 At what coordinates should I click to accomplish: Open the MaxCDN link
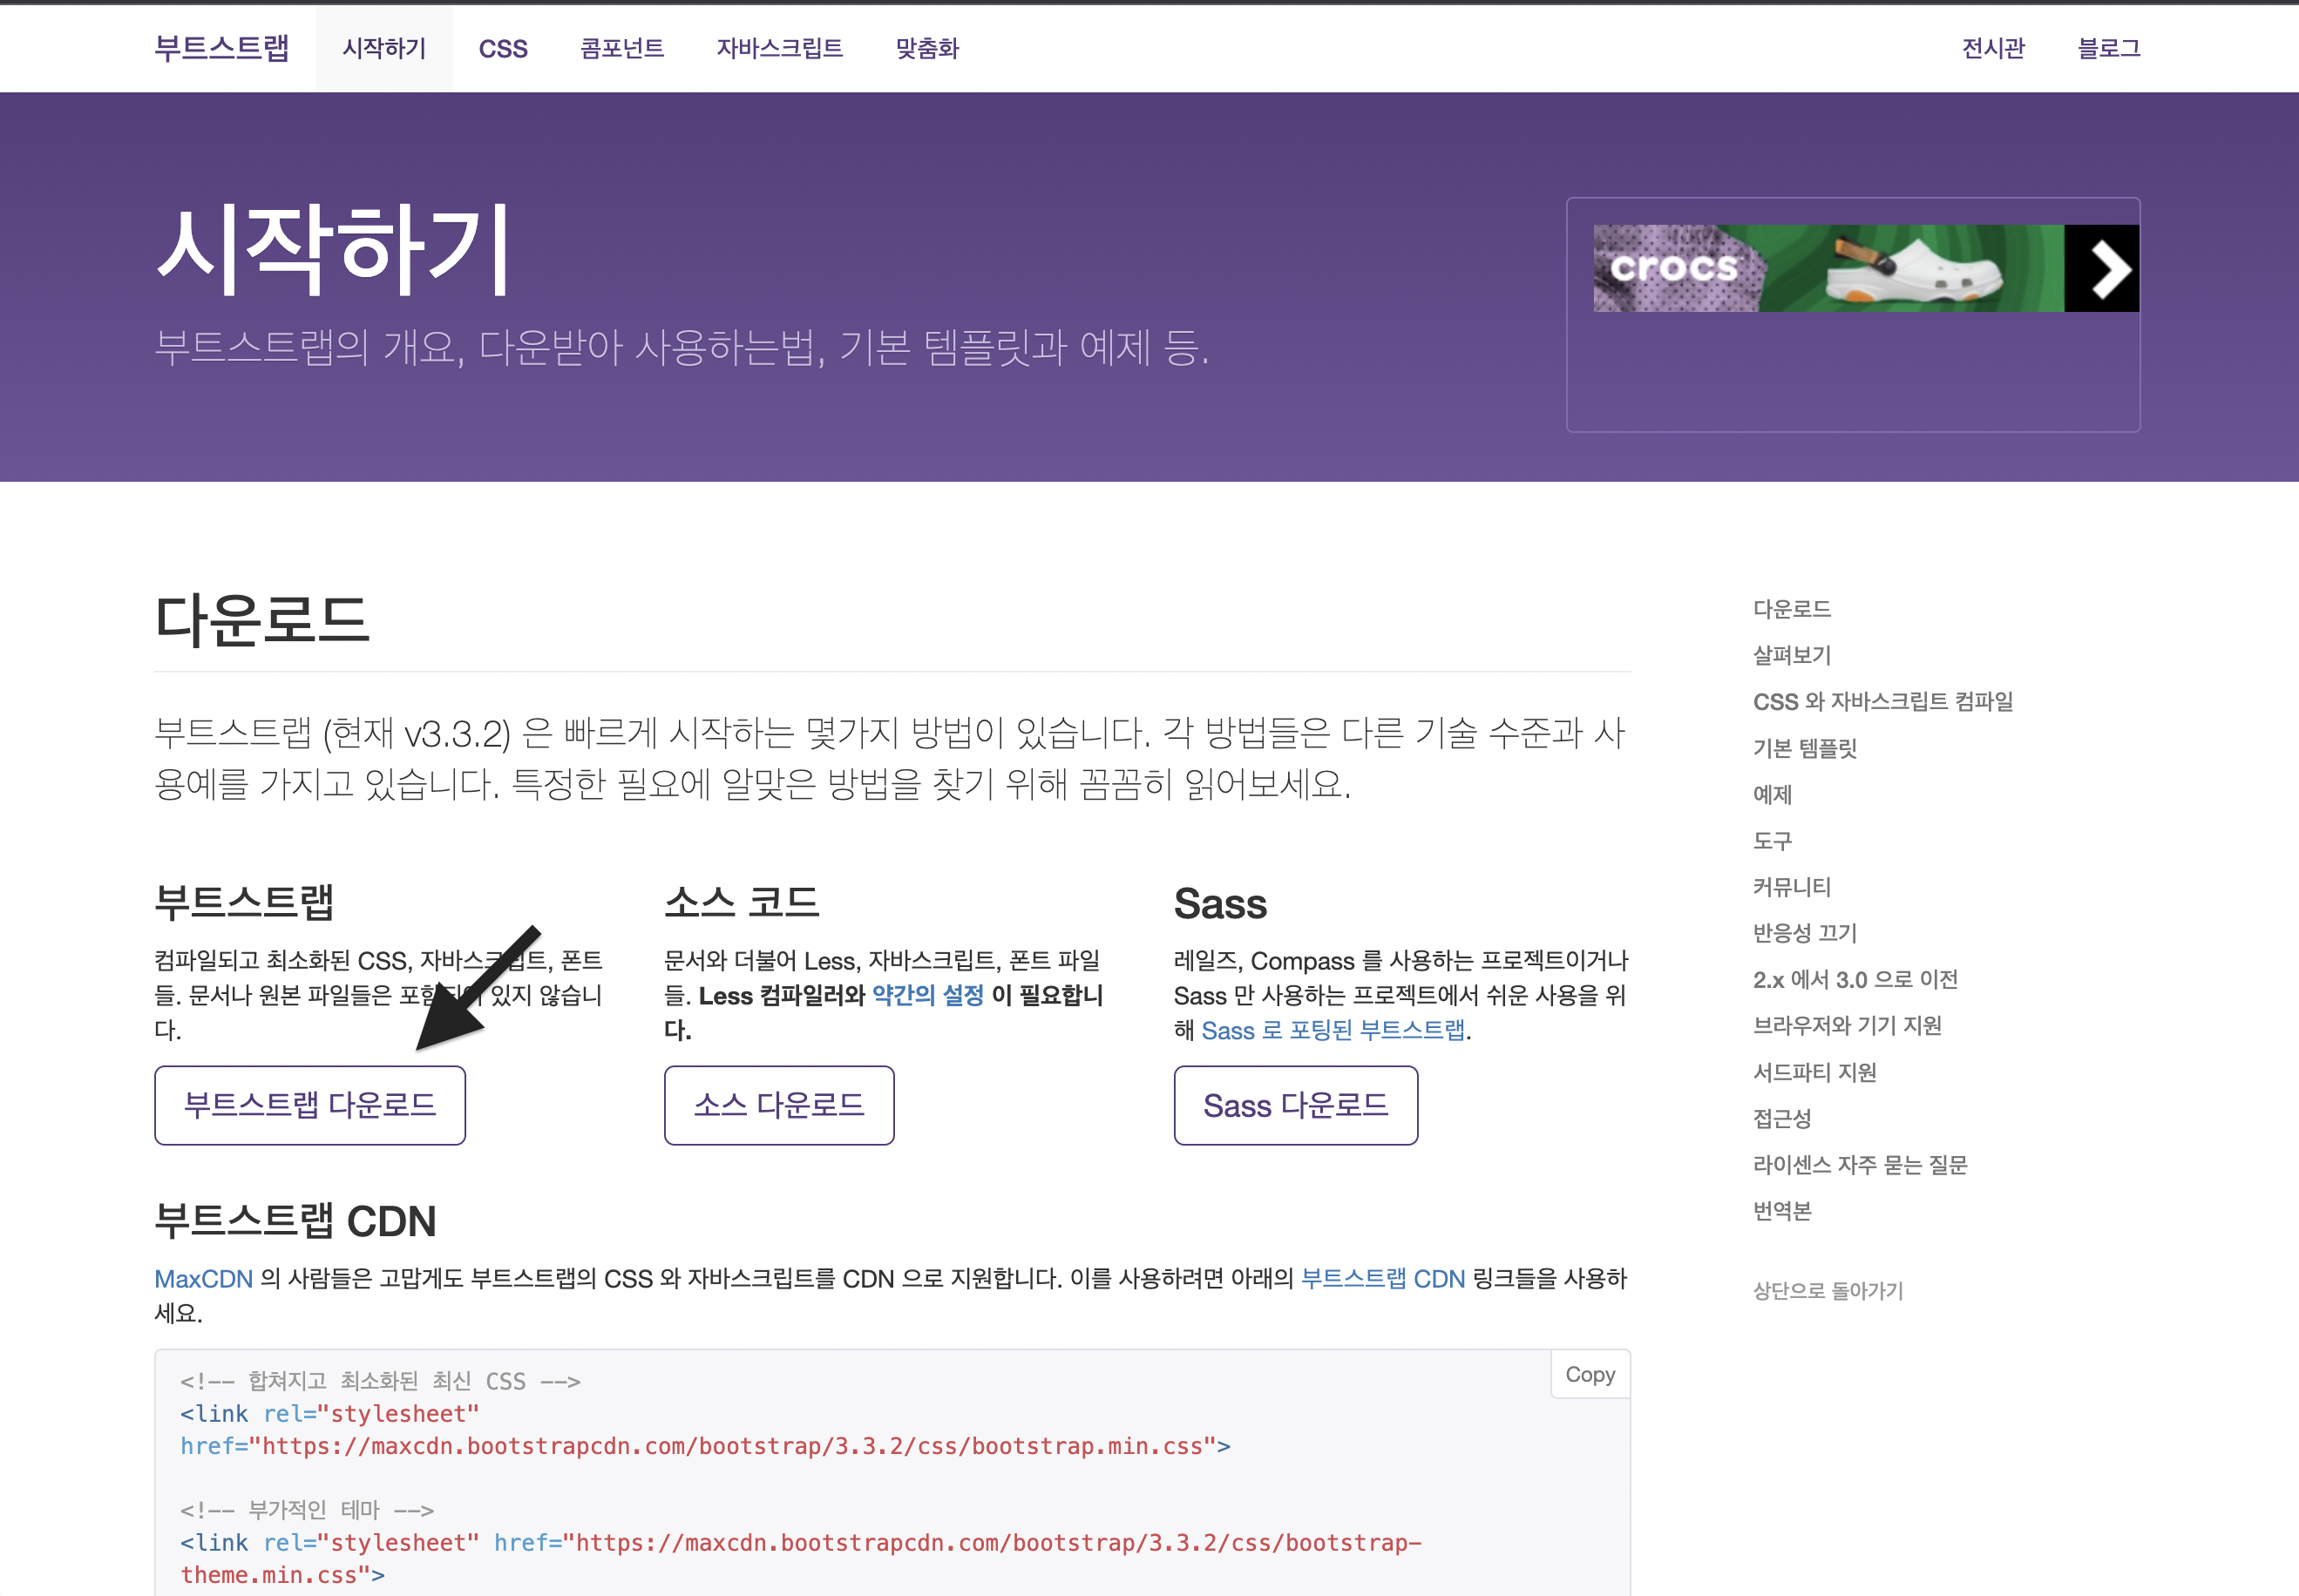coord(203,1279)
